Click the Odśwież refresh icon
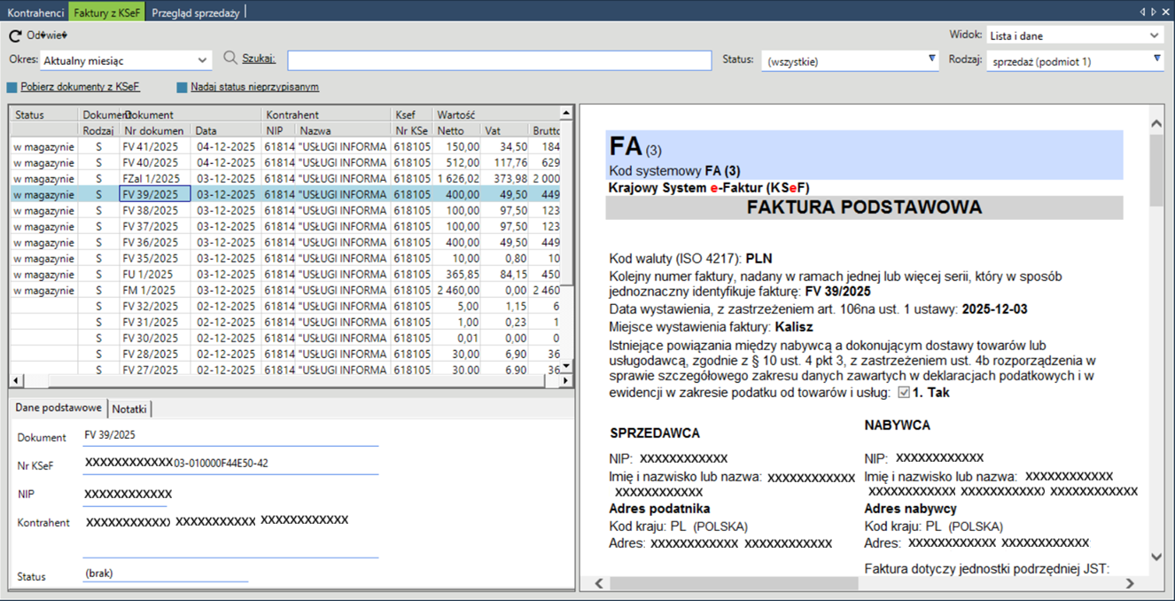This screenshot has height=601, width=1175. (x=15, y=36)
